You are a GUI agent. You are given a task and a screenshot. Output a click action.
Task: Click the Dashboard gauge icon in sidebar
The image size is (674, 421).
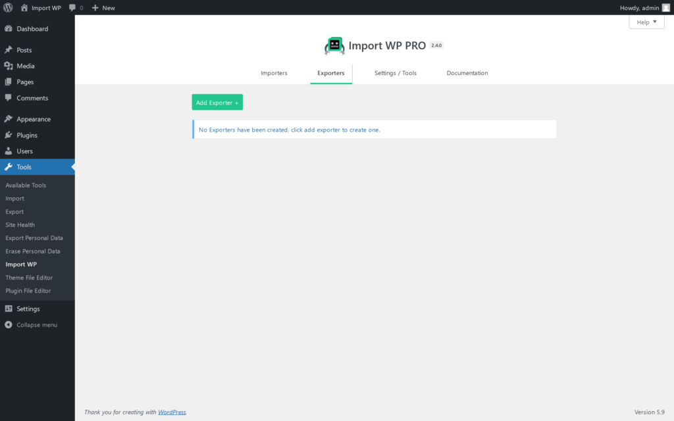pyautogui.click(x=9, y=29)
